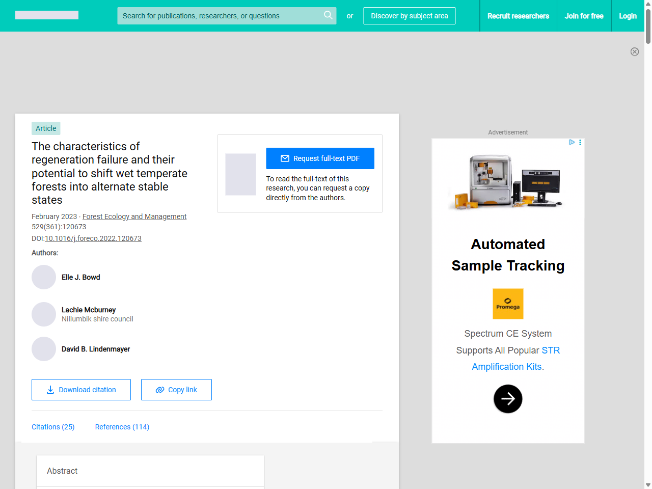Click the Promega logo in ad

point(508,304)
